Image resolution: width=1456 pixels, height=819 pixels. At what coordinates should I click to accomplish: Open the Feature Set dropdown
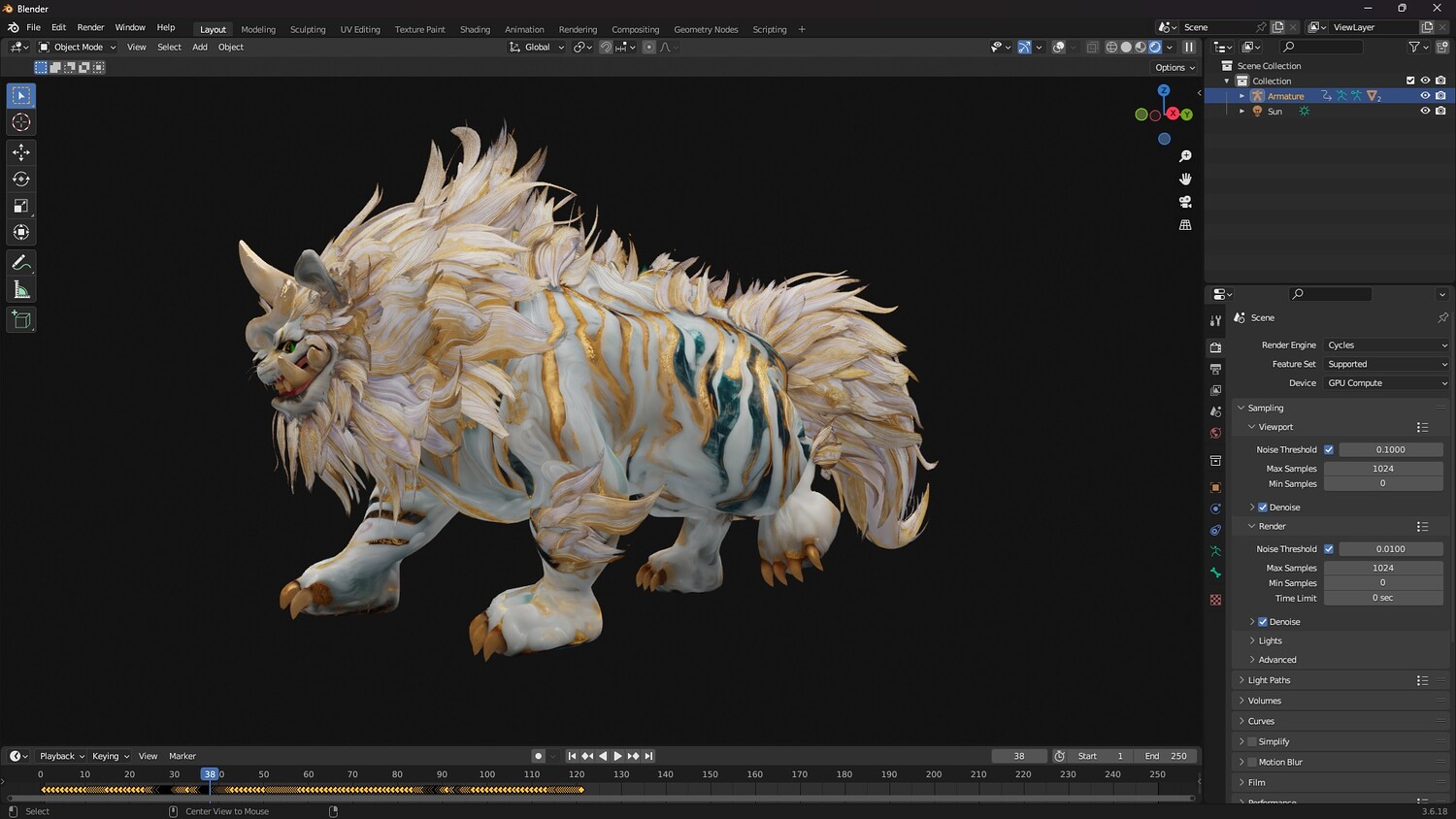[x=1386, y=364]
